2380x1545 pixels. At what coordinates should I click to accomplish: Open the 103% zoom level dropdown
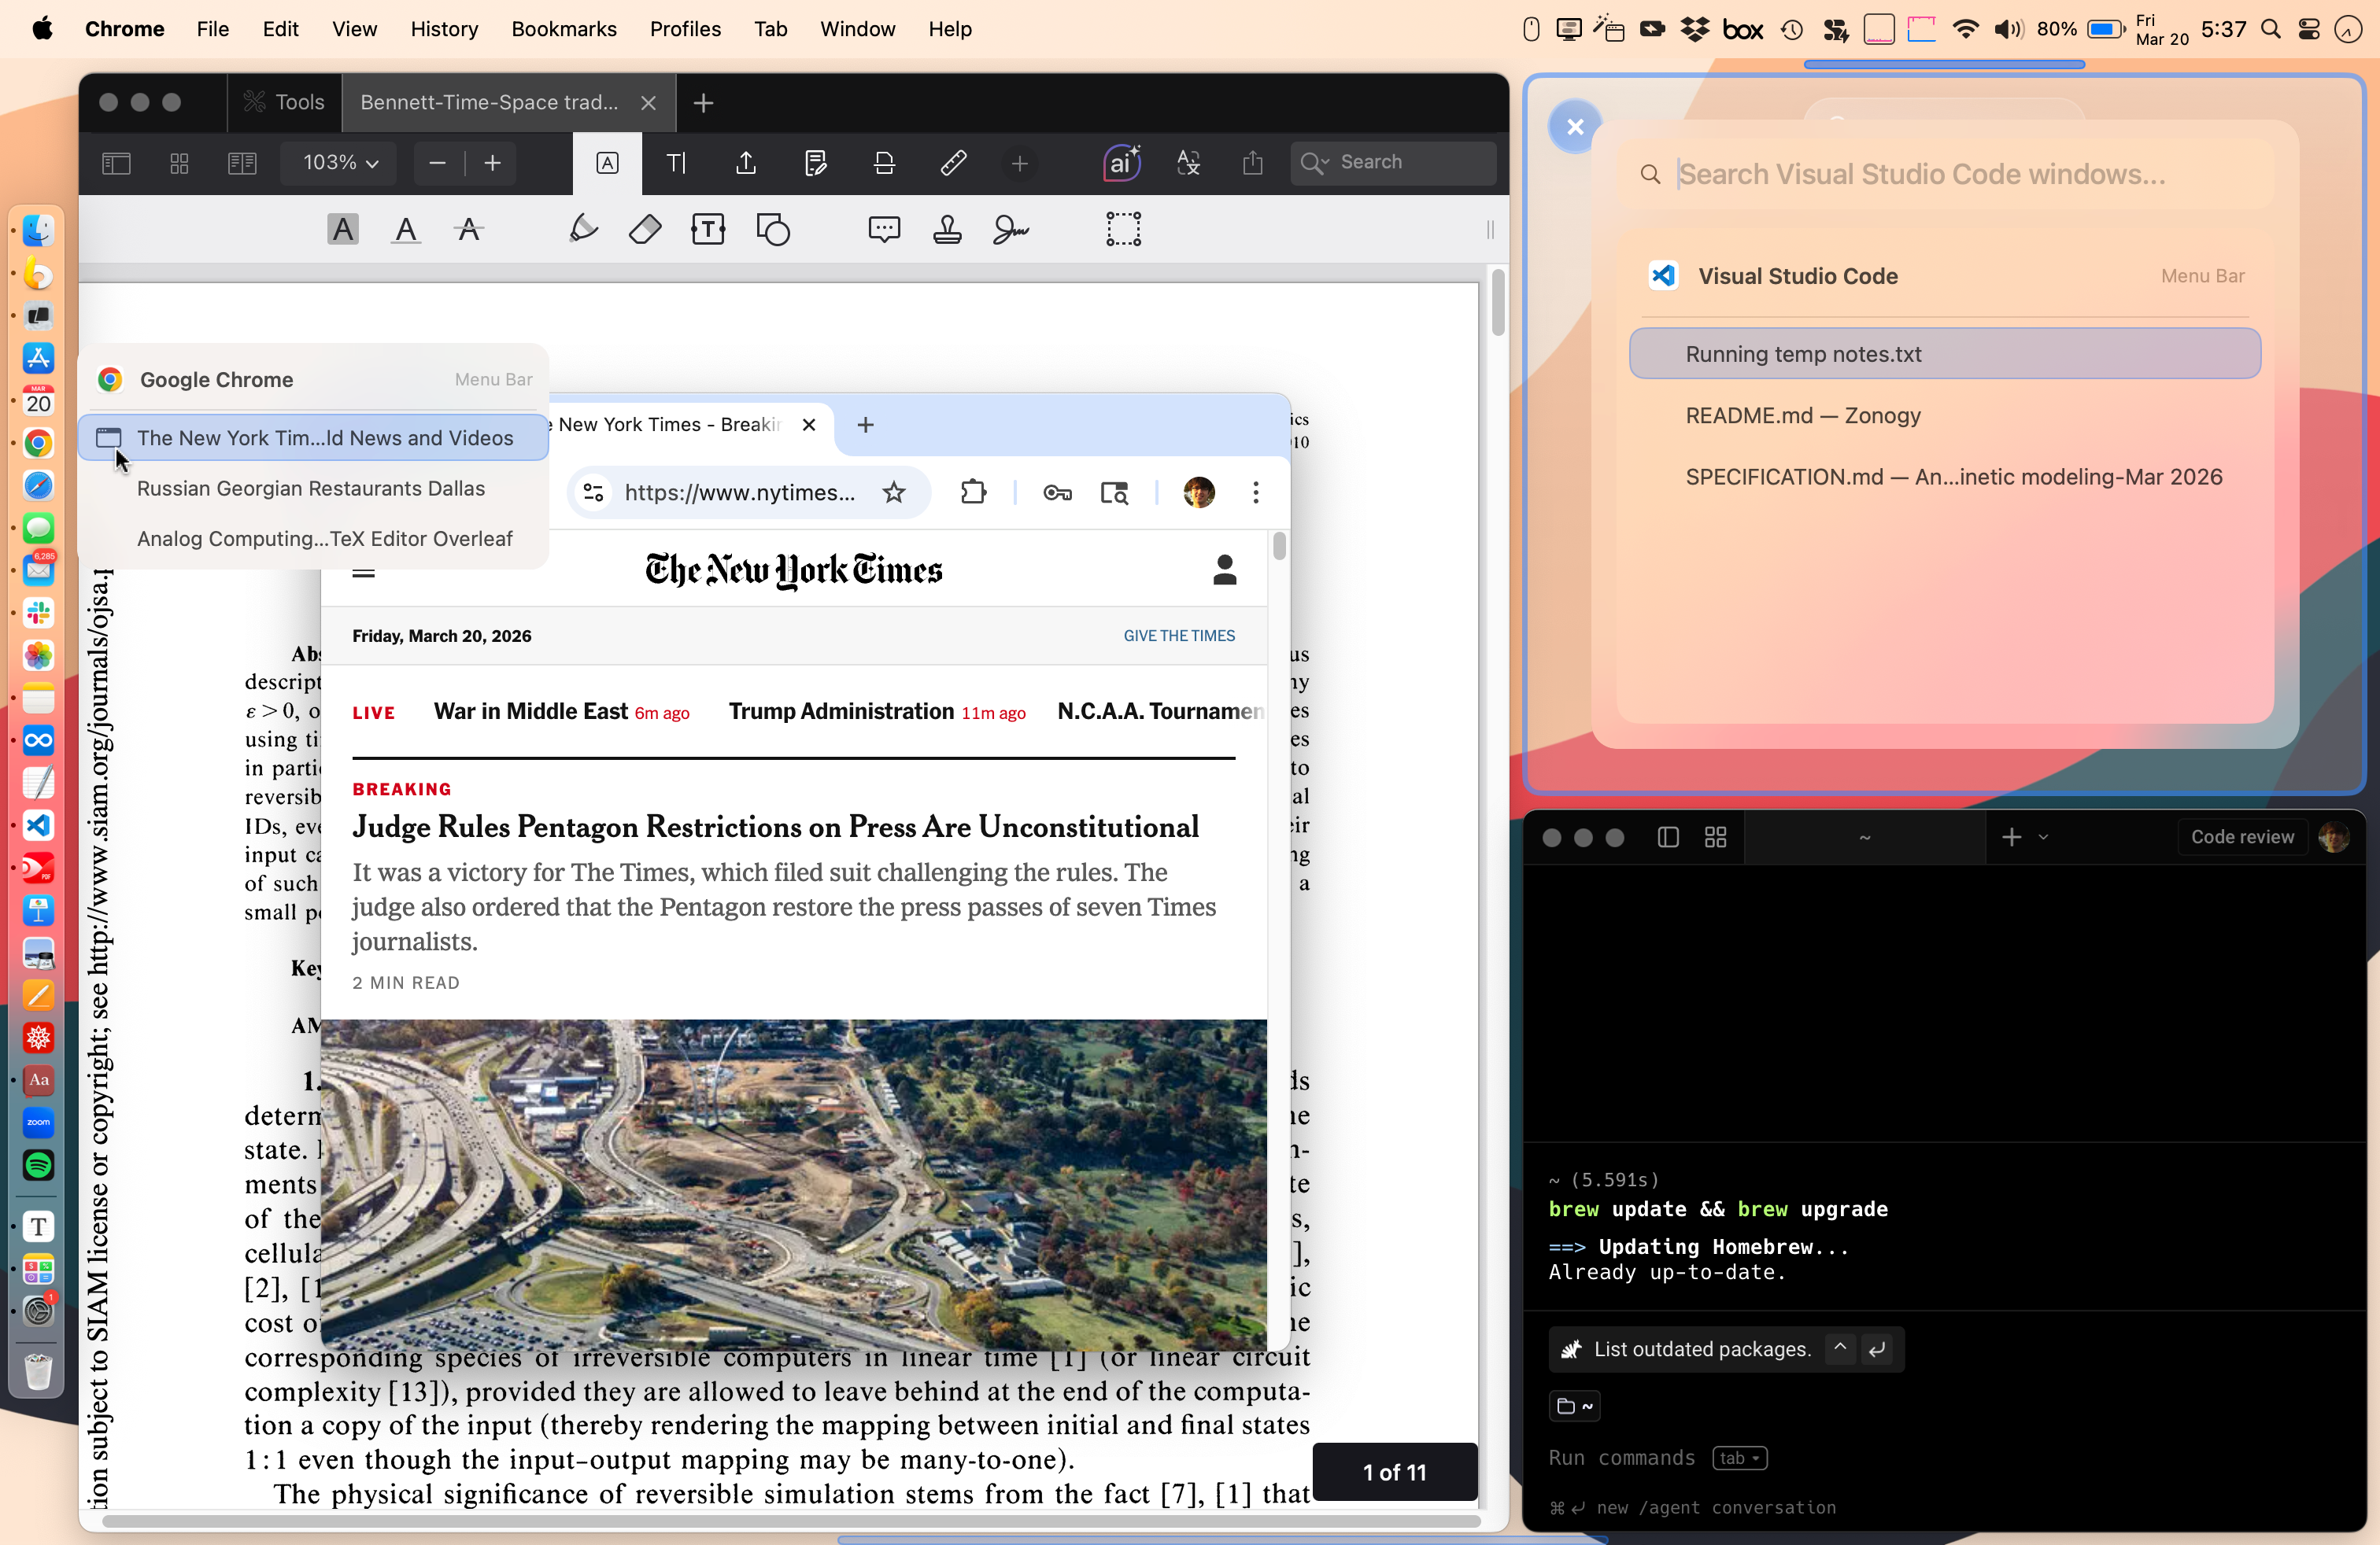pos(339,163)
